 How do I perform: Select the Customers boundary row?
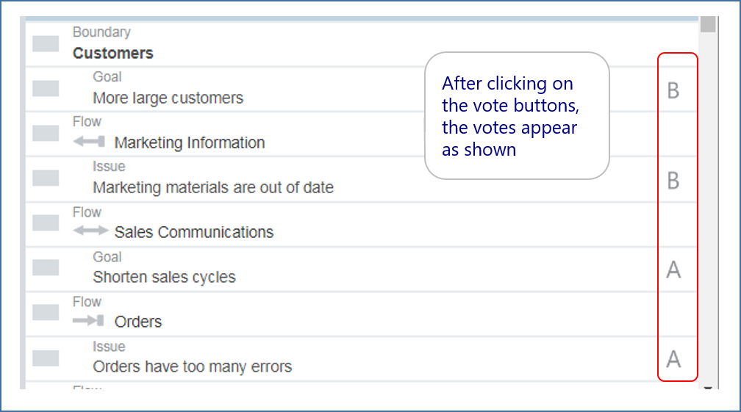click(x=113, y=53)
